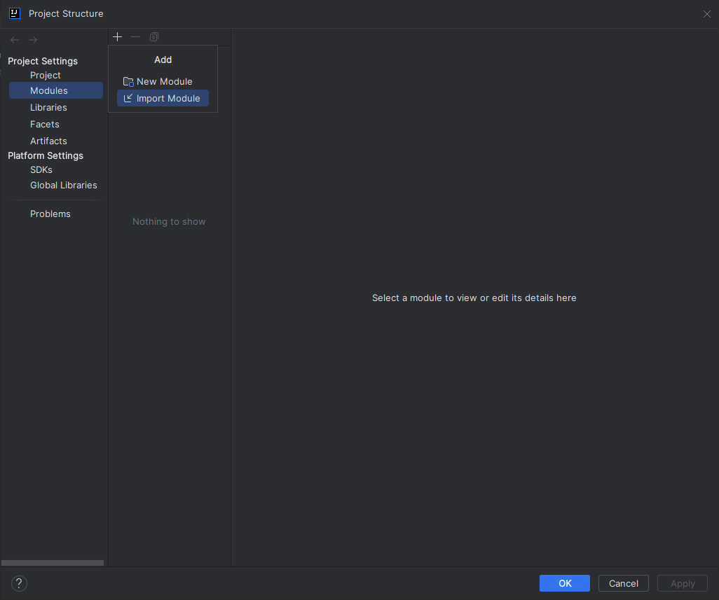Viewport: 719px width, 600px height.
Task: Select the Facets section
Action: [x=44, y=124]
